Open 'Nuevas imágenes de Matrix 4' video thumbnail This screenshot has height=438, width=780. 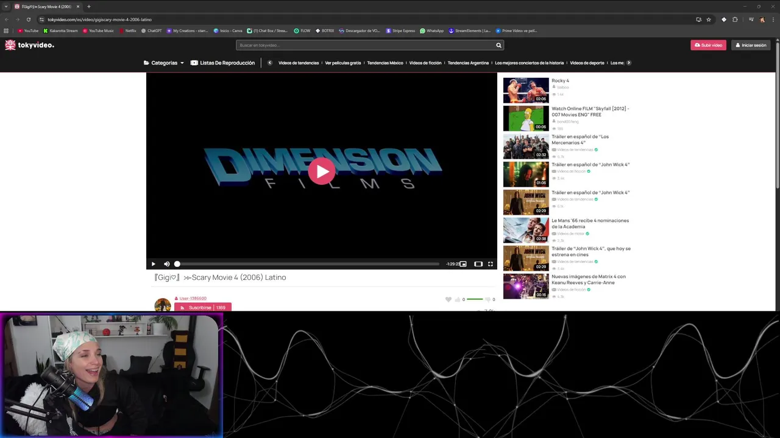tap(526, 286)
